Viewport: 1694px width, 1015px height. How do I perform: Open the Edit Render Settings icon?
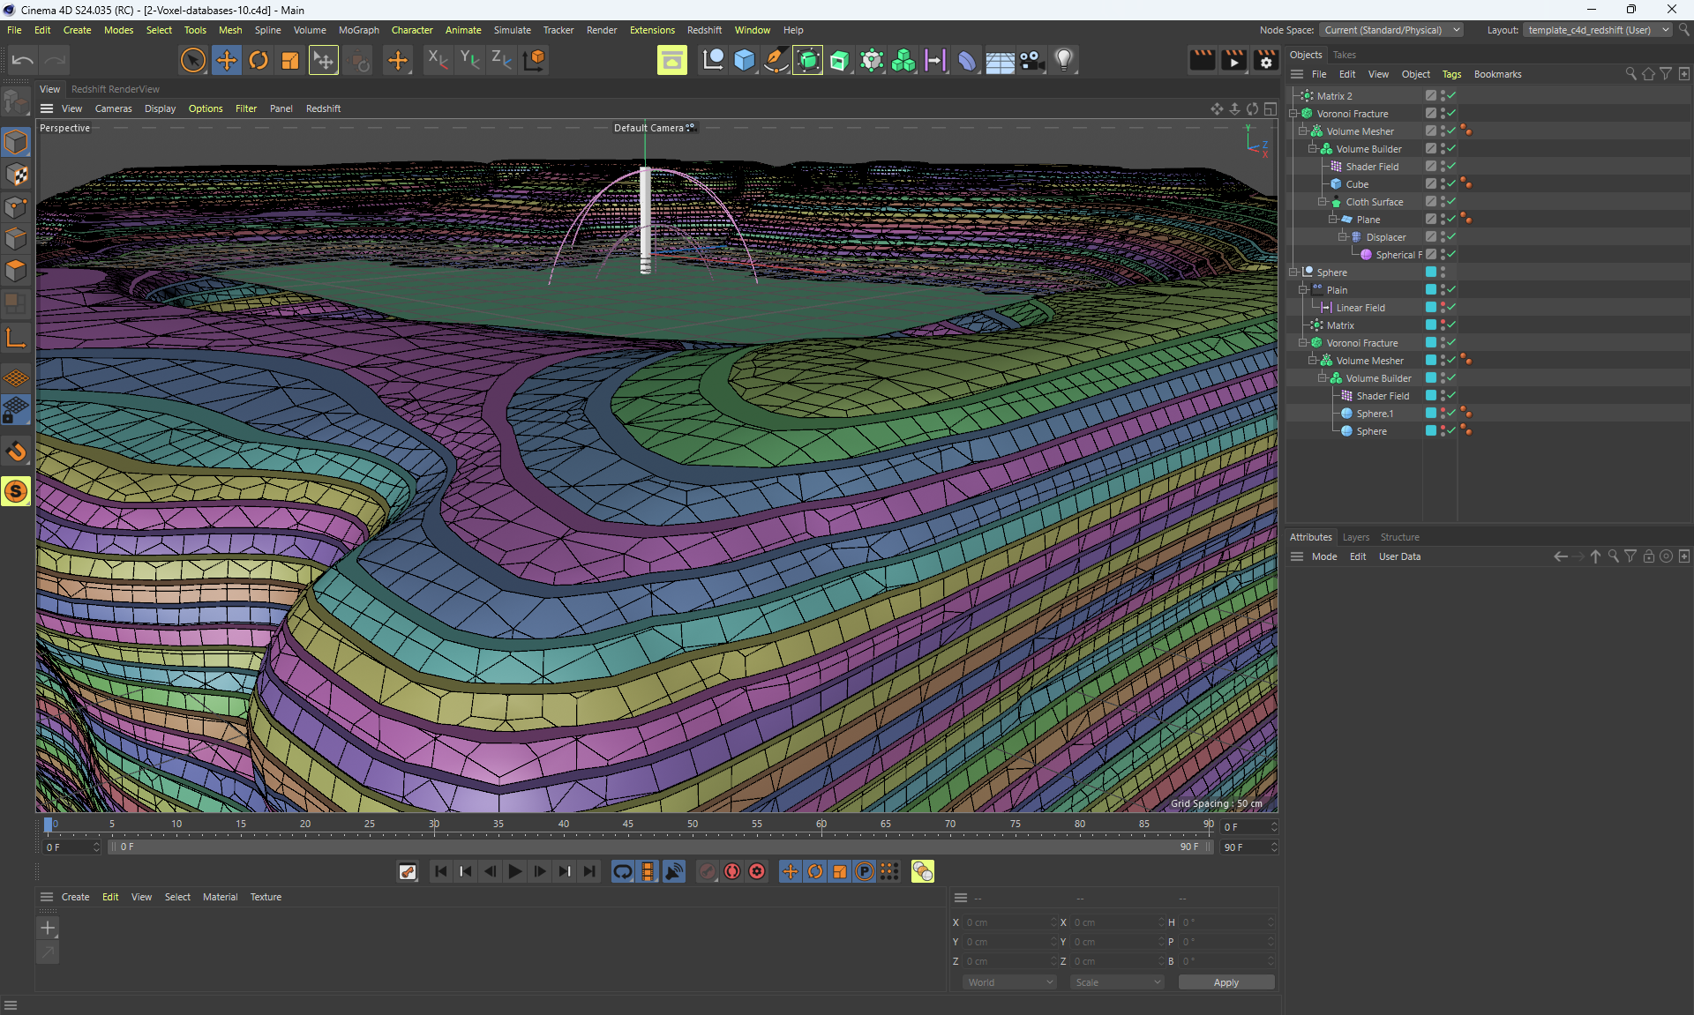point(1265,60)
